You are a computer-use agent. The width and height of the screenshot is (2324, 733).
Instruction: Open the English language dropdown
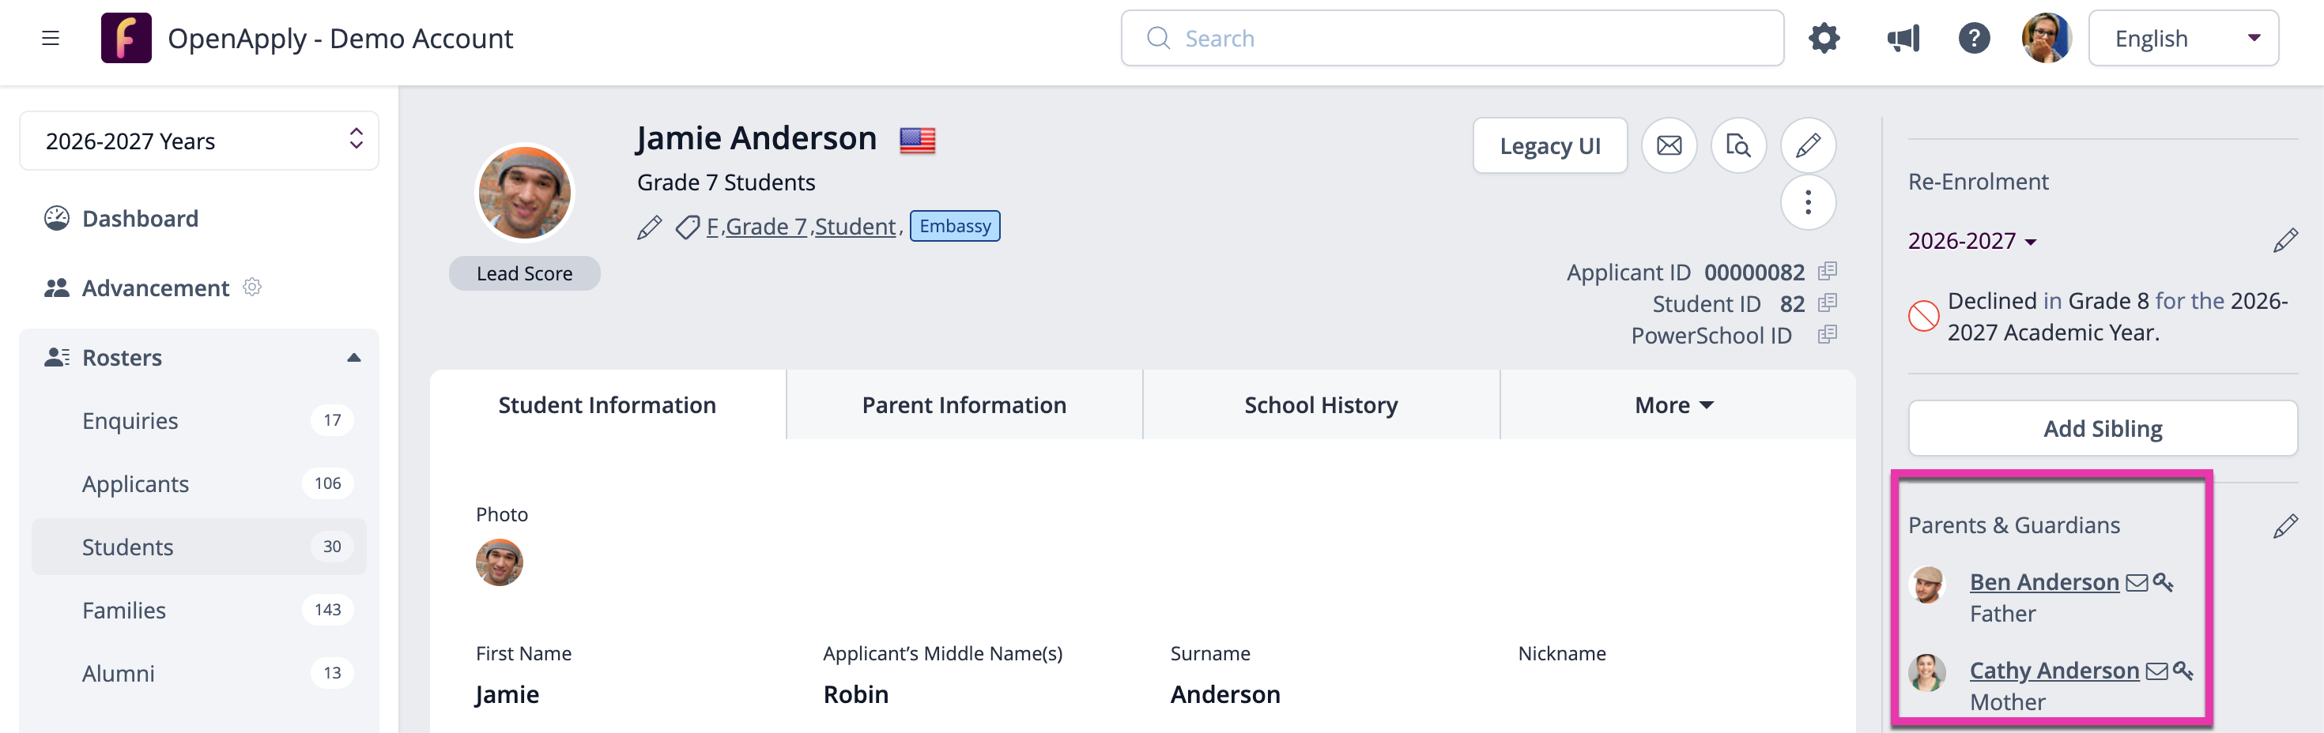[x=2183, y=39]
